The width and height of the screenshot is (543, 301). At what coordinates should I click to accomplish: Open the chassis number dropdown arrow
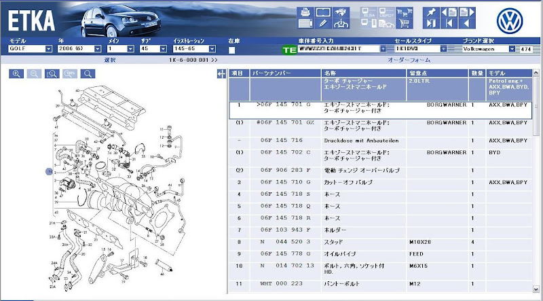pyautogui.click(x=383, y=49)
